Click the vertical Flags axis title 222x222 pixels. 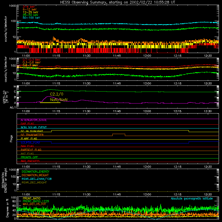click(x=11, y=138)
